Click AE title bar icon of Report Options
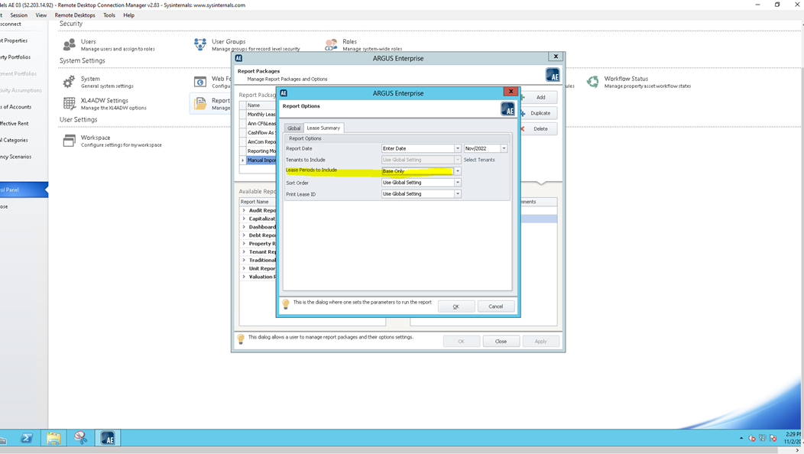This screenshot has width=804, height=454. (284, 93)
